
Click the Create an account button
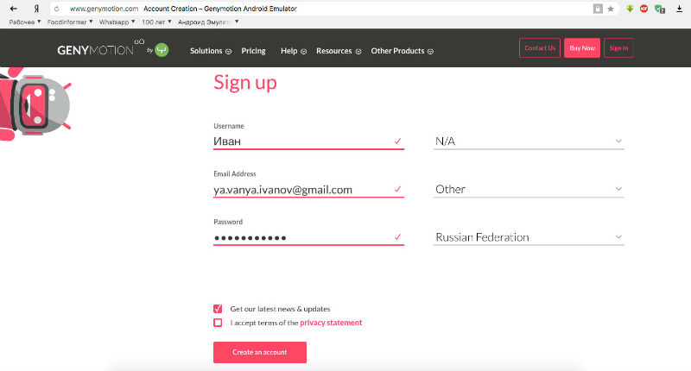coord(260,352)
